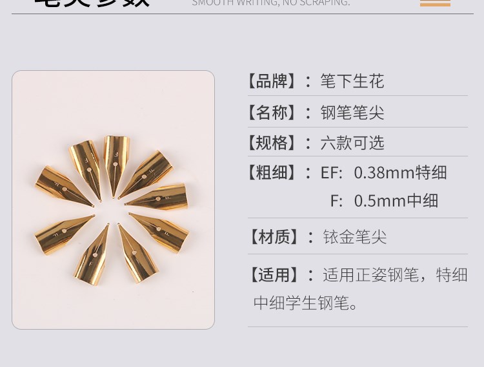484x367 pixels.
Task: Click the material value 铱金笔尖
Action: coord(355,237)
